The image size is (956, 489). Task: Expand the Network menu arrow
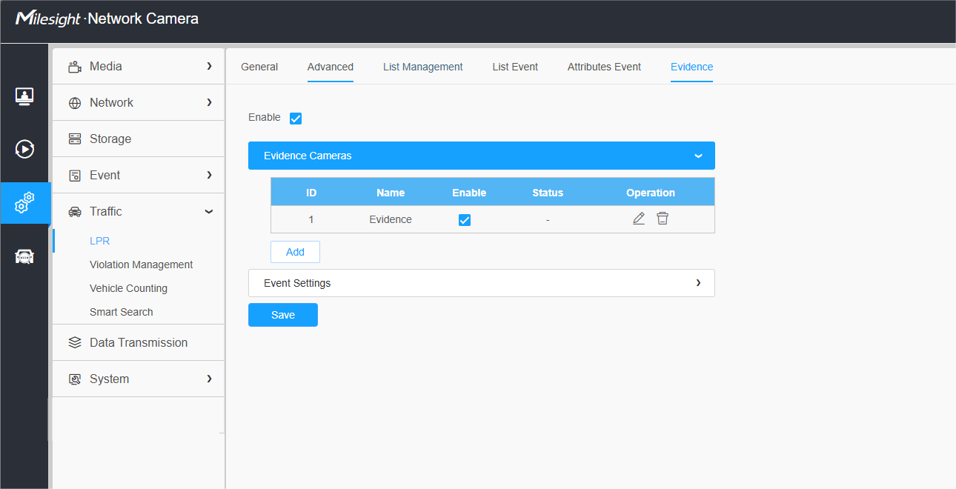[x=210, y=102]
